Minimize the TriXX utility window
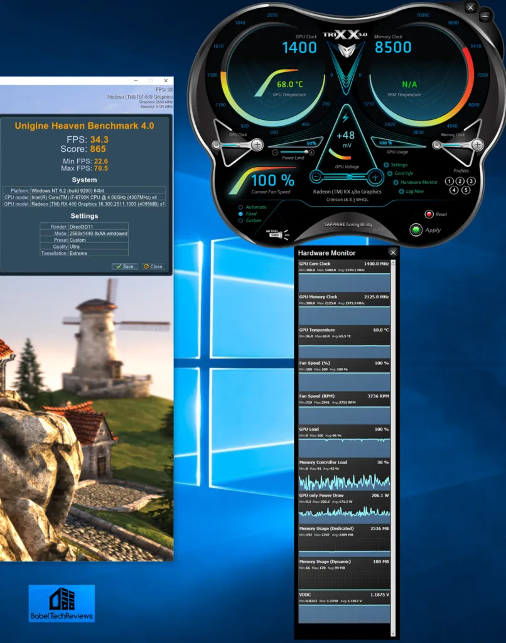Screen dimensions: 506x643 coord(485,16)
